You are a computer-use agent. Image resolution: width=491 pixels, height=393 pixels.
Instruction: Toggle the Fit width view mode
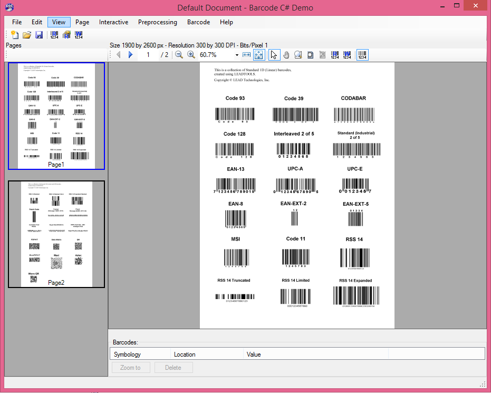click(246, 55)
